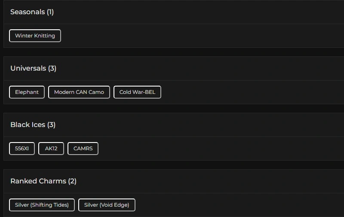Click the Ranked Charms item count (2)
The height and width of the screenshot is (217, 344).
point(72,181)
